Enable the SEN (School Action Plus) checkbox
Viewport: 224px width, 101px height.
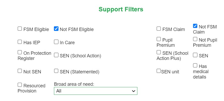coord(159,52)
